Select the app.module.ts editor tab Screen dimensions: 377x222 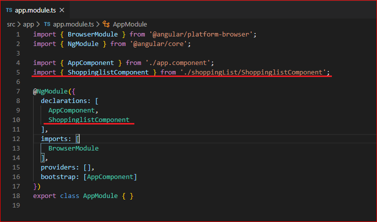(35, 10)
